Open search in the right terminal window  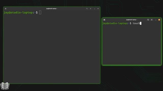click(148, 20)
